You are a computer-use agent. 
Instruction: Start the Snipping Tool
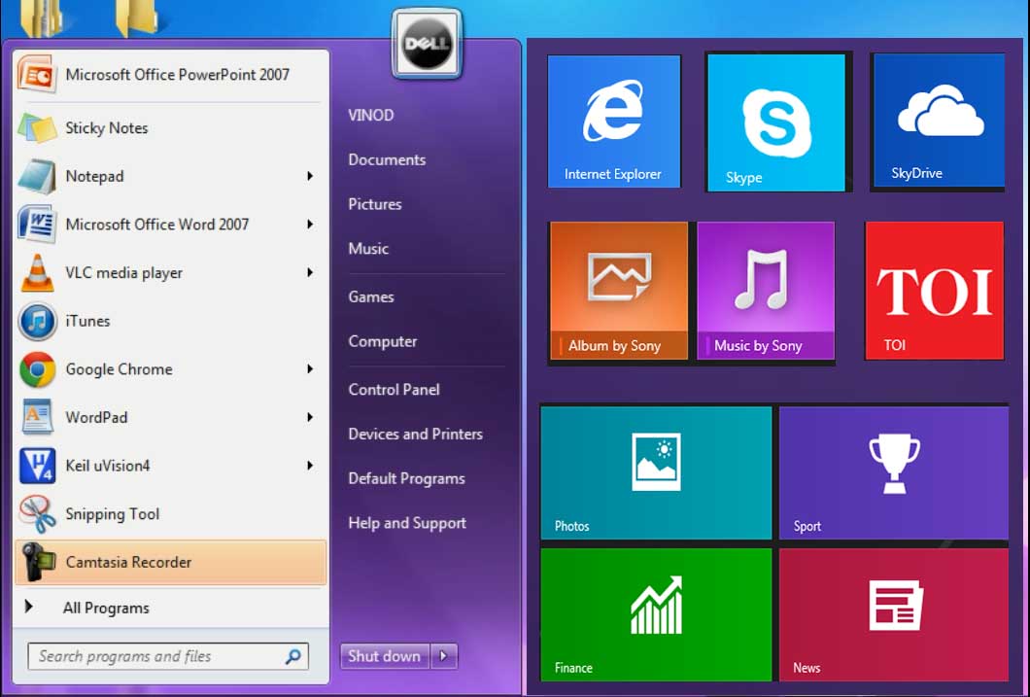click(x=113, y=514)
